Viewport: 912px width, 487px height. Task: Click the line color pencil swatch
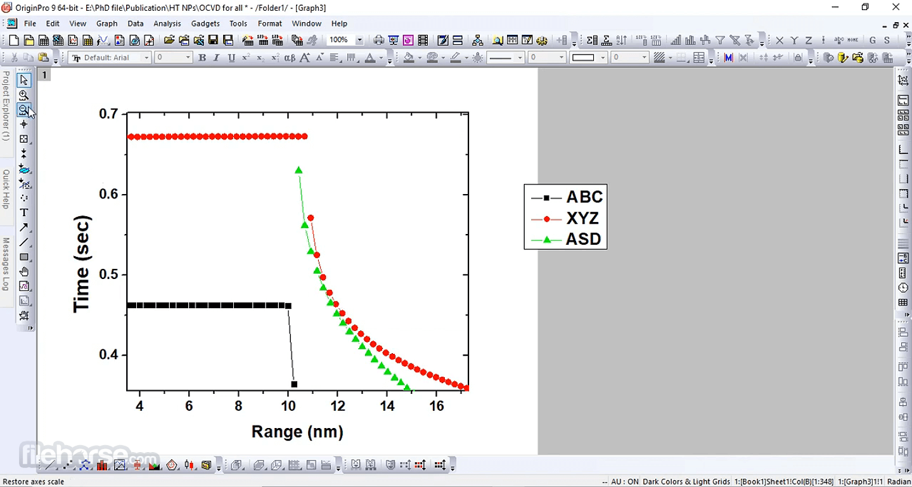pyautogui.click(x=456, y=58)
